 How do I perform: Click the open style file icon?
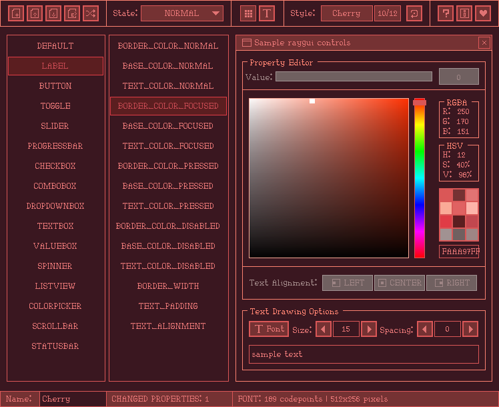[35, 13]
